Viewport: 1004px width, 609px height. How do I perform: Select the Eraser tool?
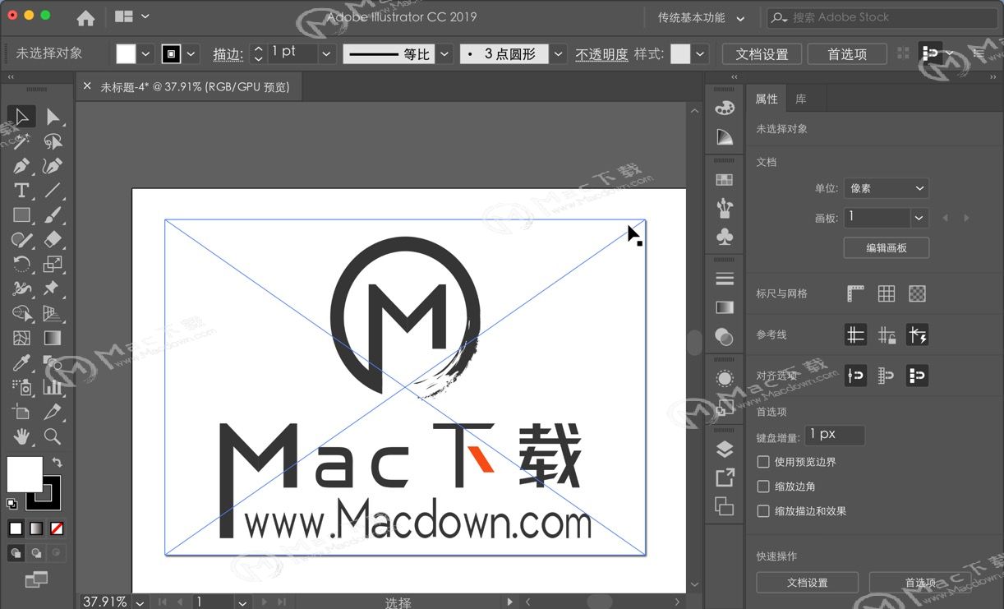point(53,240)
